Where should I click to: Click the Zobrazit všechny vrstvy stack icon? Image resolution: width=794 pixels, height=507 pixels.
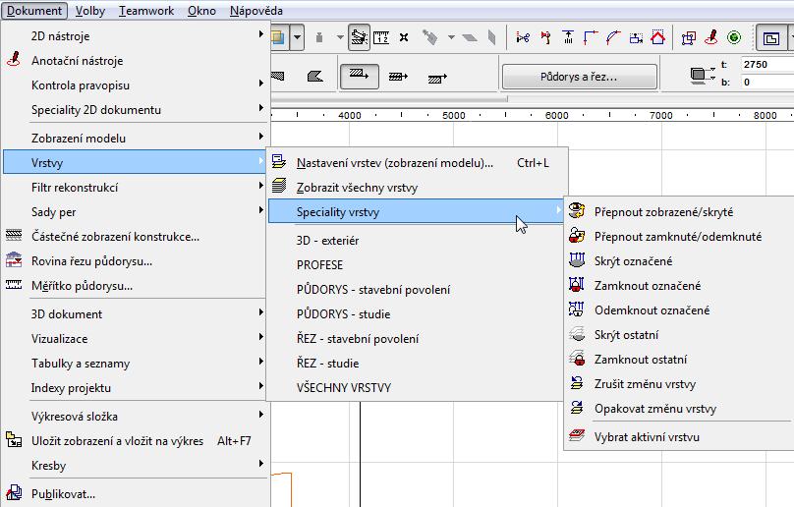pos(278,186)
